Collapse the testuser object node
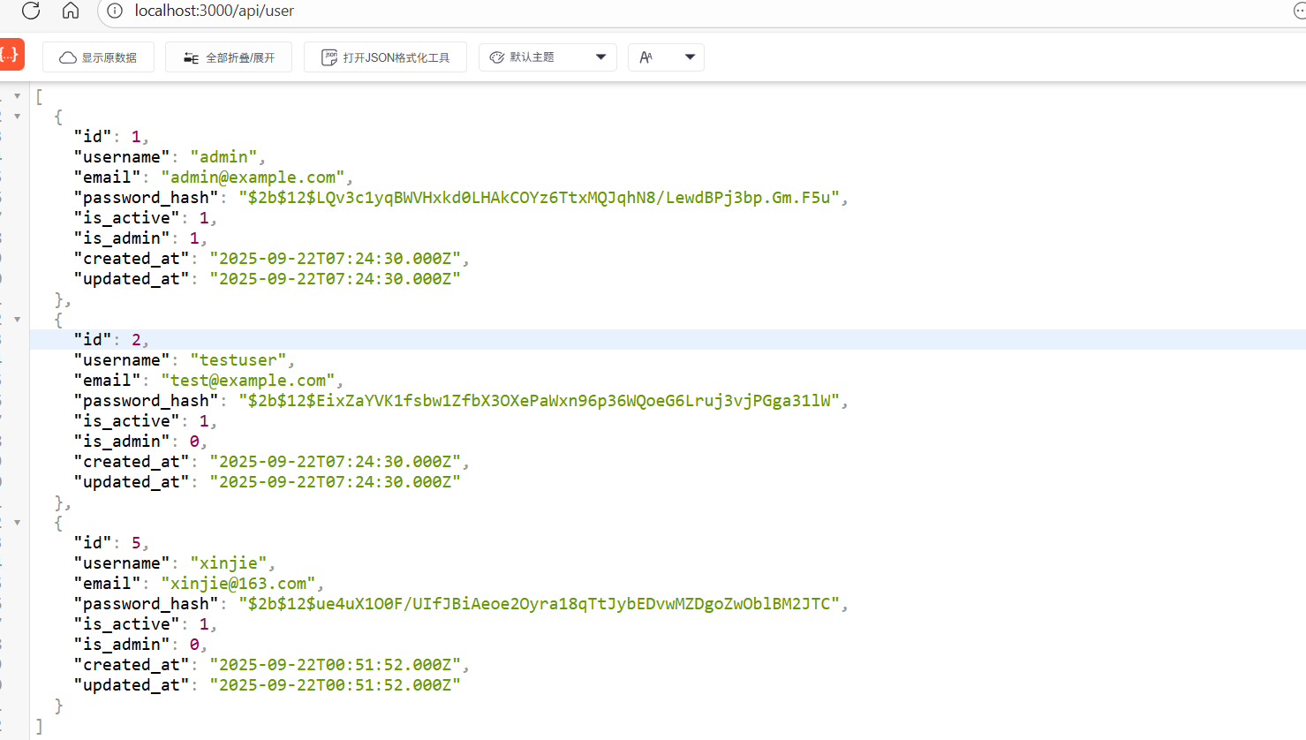Image resolution: width=1306 pixels, height=740 pixels. [x=17, y=320]
